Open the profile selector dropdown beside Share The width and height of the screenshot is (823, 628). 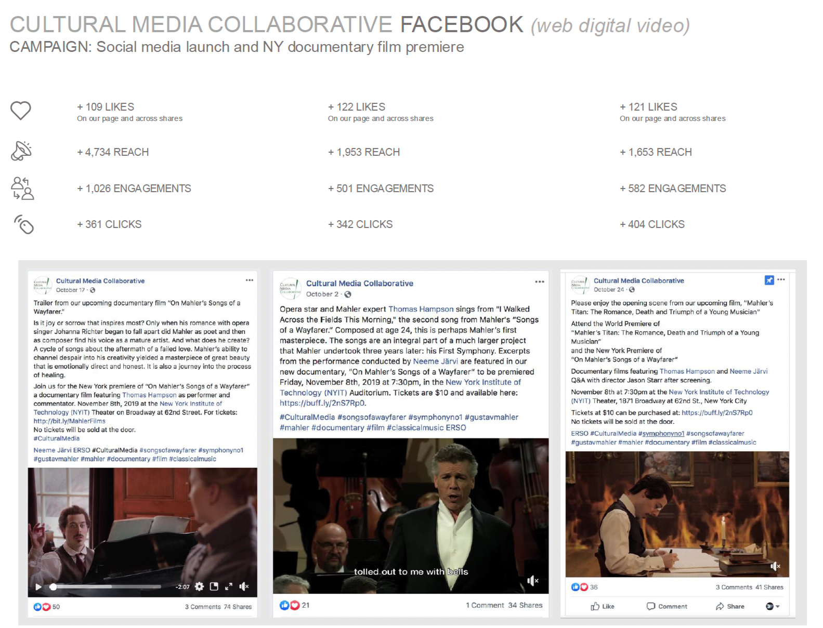pos(773,606)
